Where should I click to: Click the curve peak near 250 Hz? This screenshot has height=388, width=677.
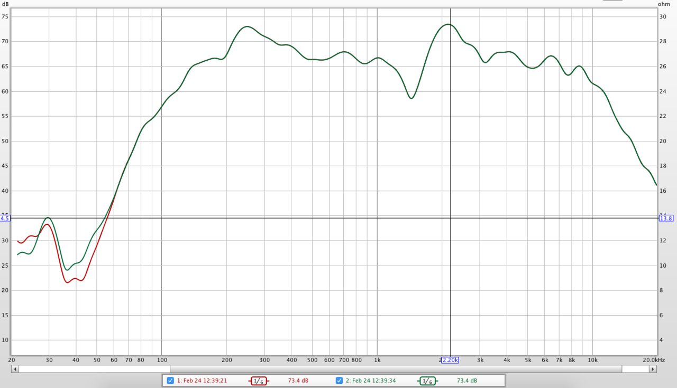coord(246,26)
